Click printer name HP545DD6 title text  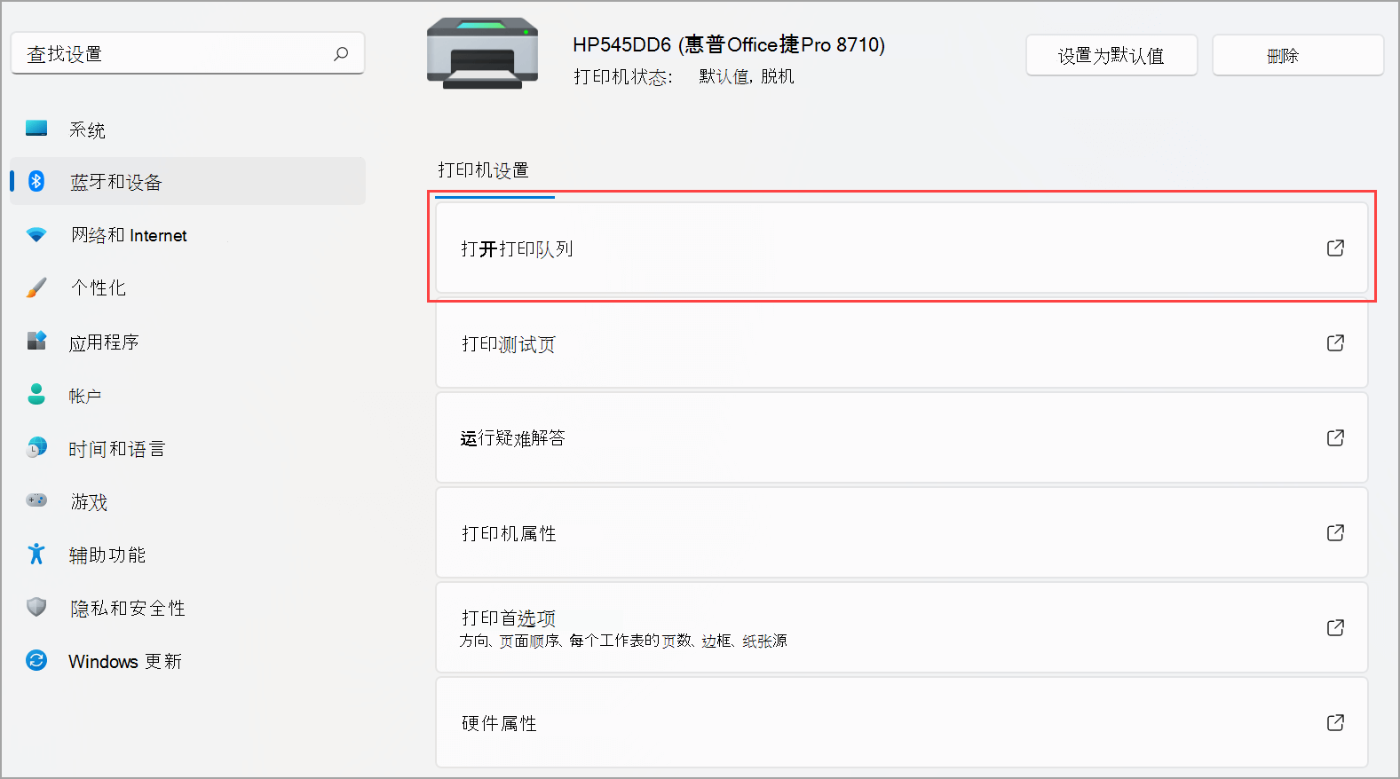click(729, 44)
